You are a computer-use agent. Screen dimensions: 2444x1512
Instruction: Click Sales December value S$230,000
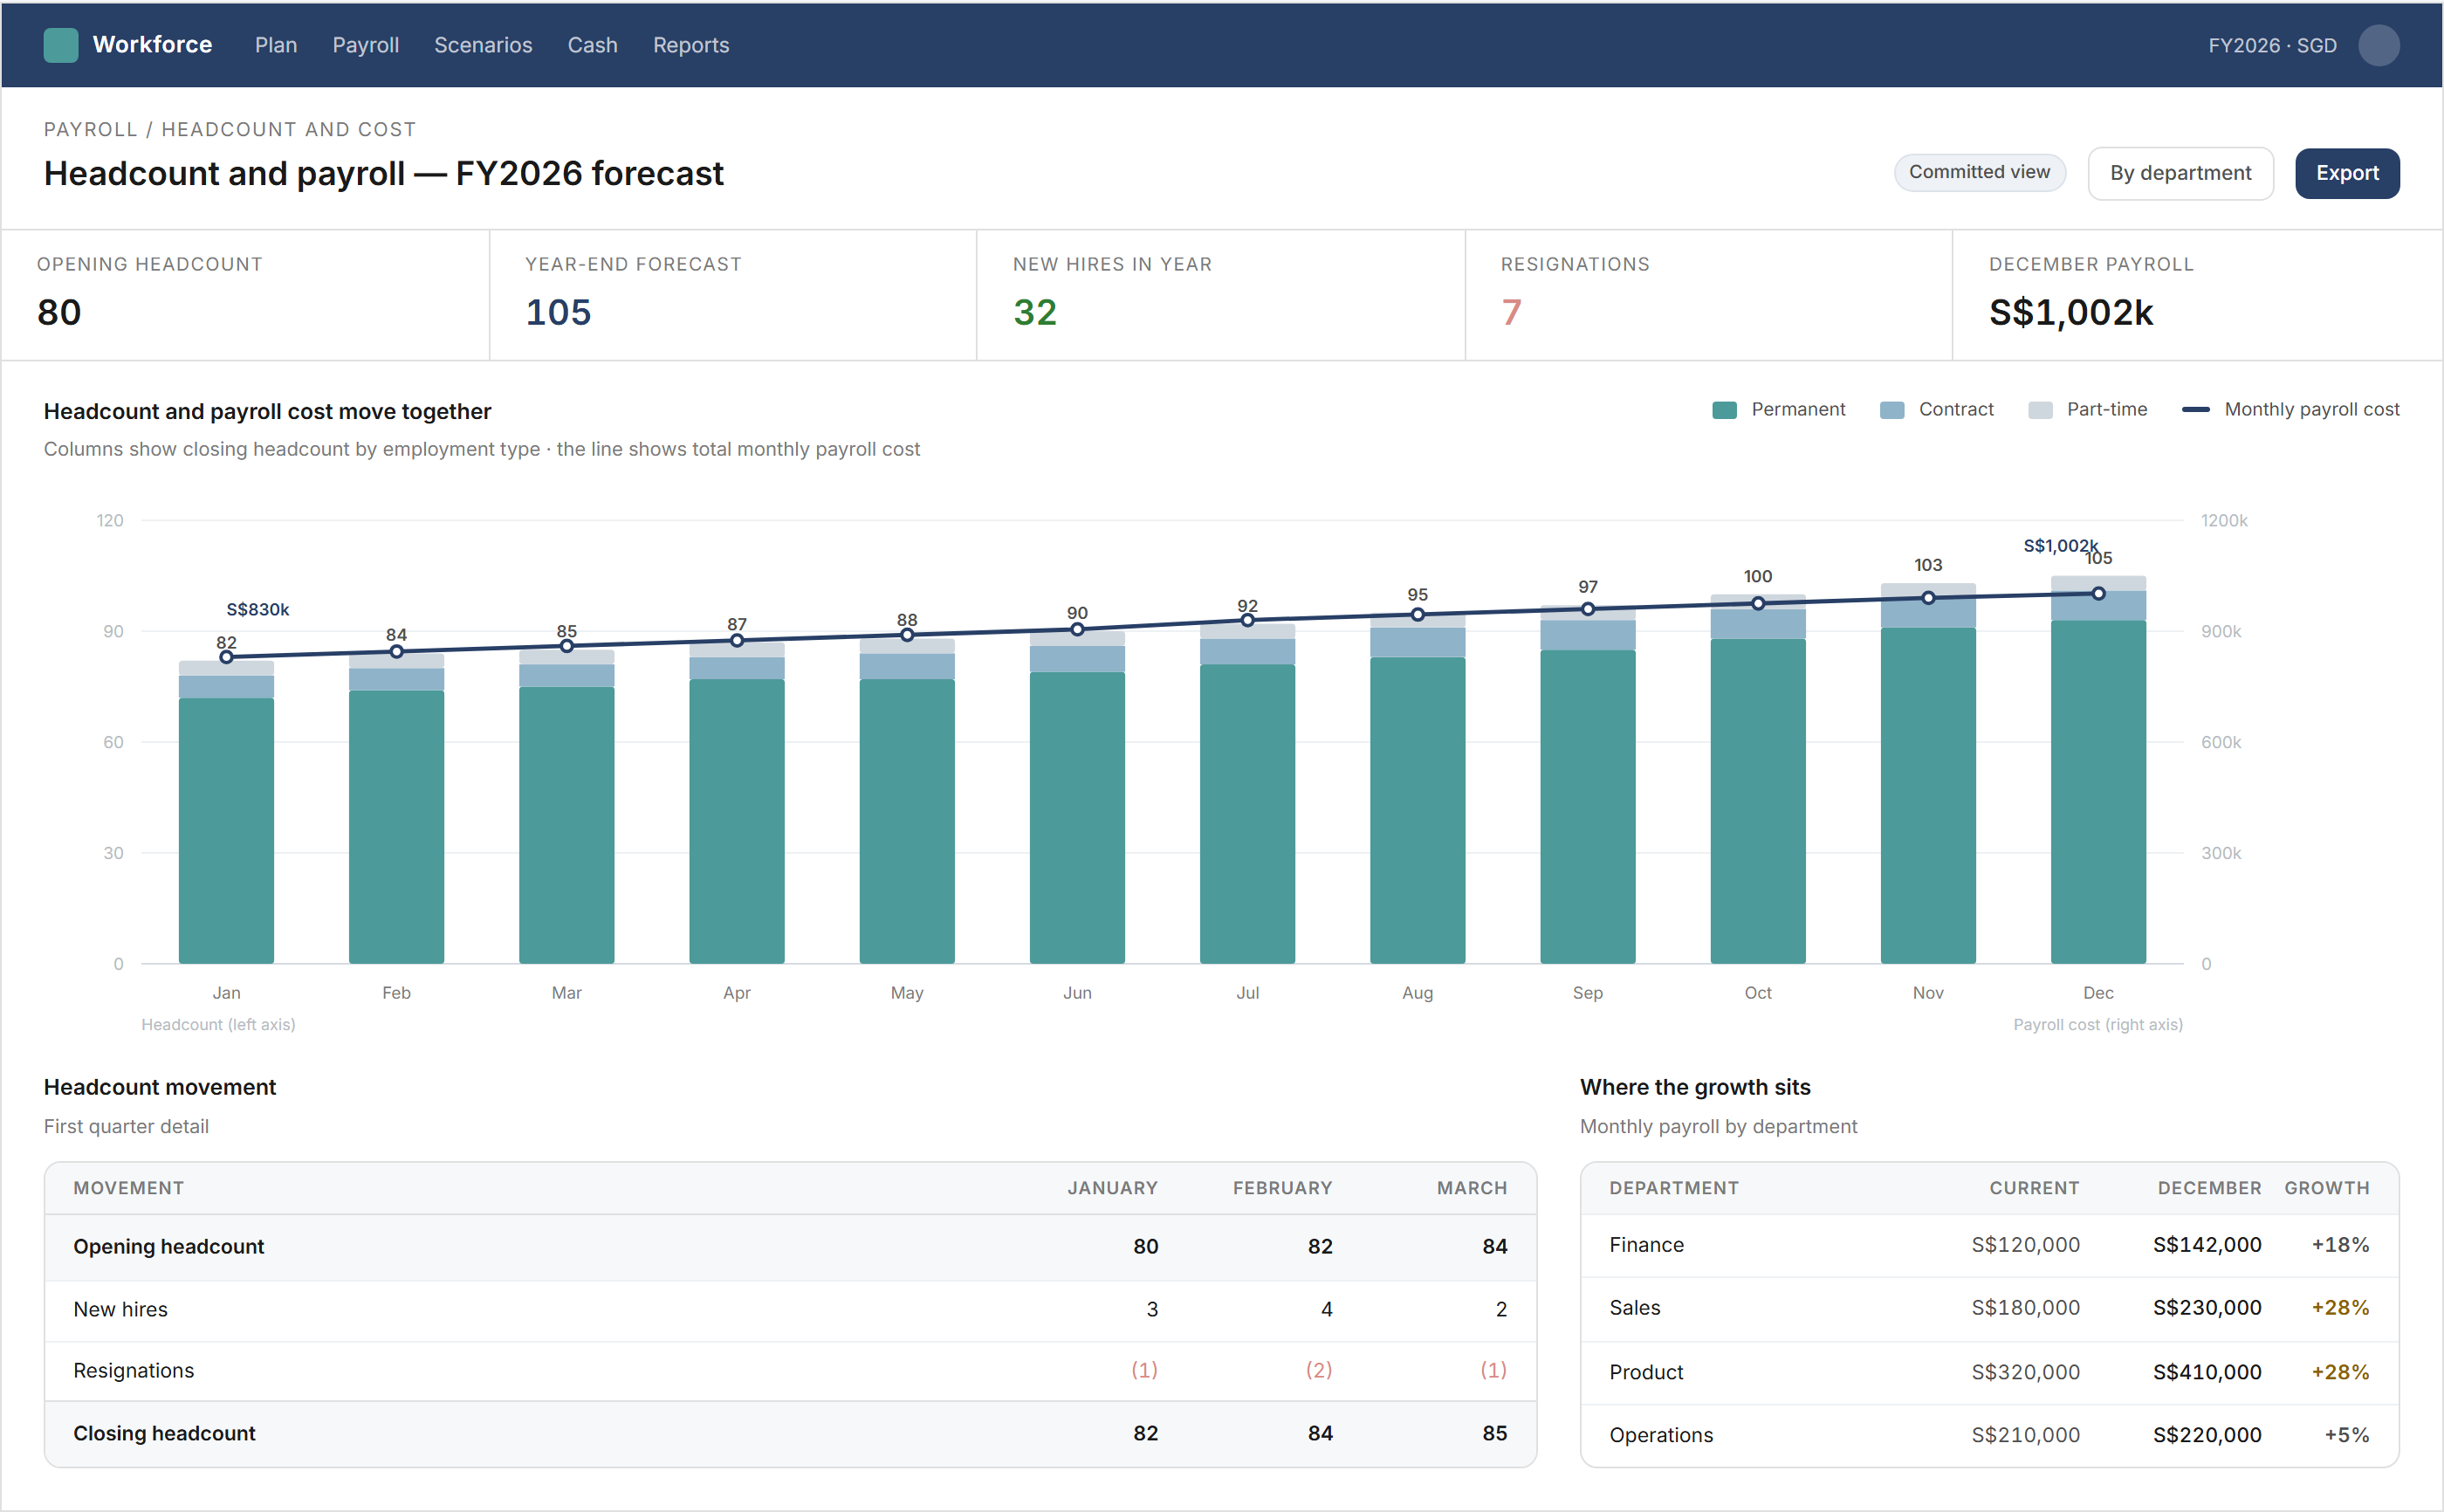click(x=2207, y=1309)
